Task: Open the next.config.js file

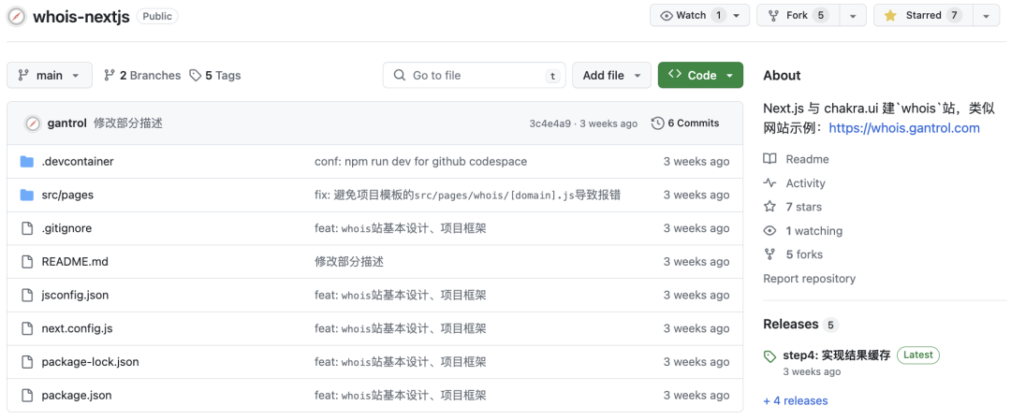Action: [78, 329]
